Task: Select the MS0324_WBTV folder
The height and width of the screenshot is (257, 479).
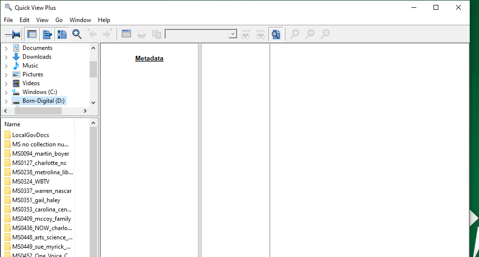Action: pyautogui.click(x=30, y=182)
